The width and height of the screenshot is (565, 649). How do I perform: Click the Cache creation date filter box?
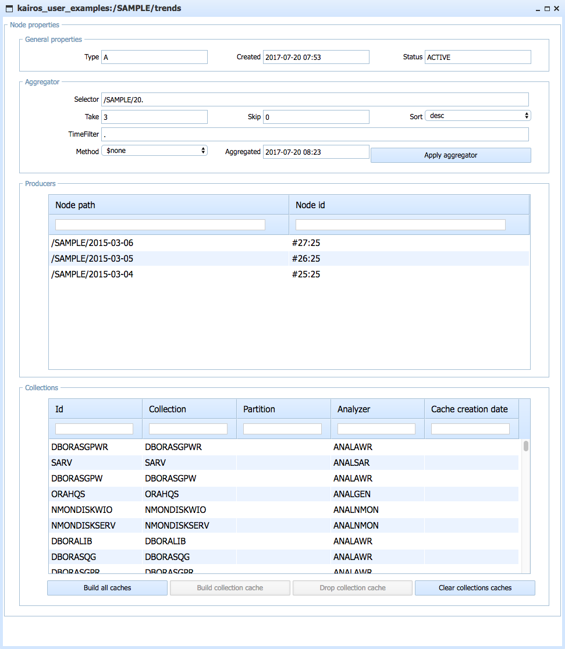(471, 429)
